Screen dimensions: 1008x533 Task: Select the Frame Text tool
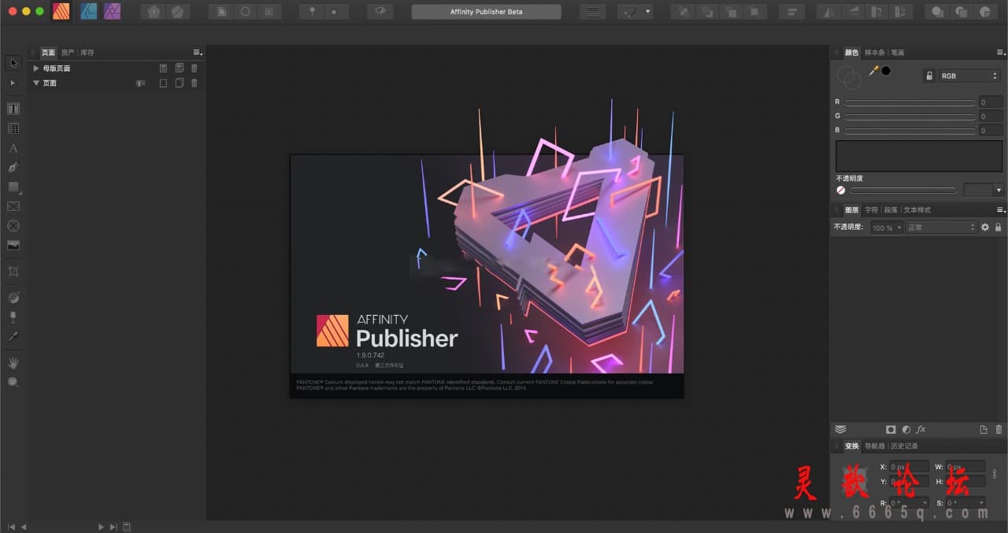(x=13, y=109)
